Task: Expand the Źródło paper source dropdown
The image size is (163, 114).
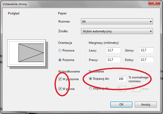Action: (x=117, y=32)
